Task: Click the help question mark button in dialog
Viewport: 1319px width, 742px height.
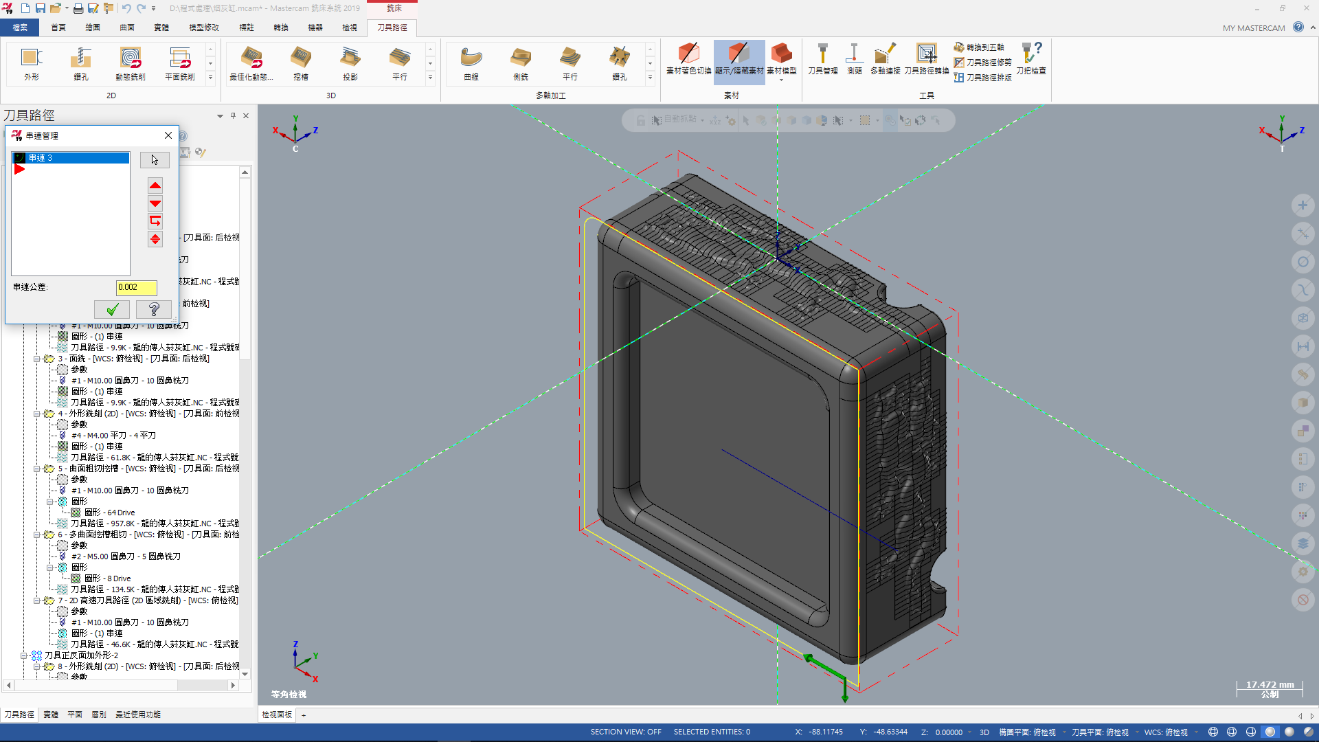Action: (154, 309)
